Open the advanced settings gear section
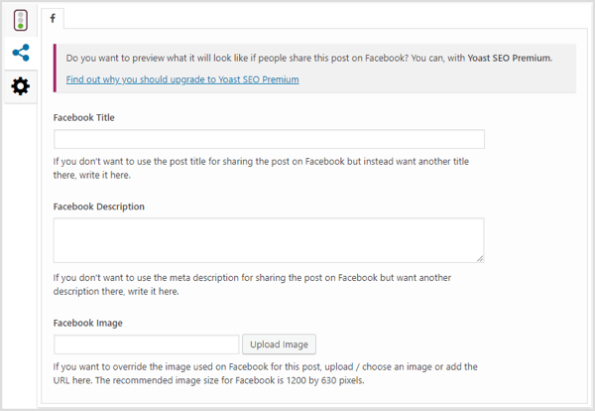The height and width of the screenshot is (411, 595). click(21, 86)
